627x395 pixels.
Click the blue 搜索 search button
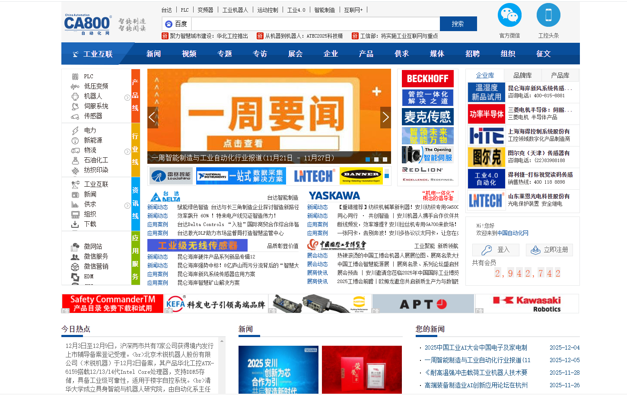pyautogui.click(x=458, y=24)
